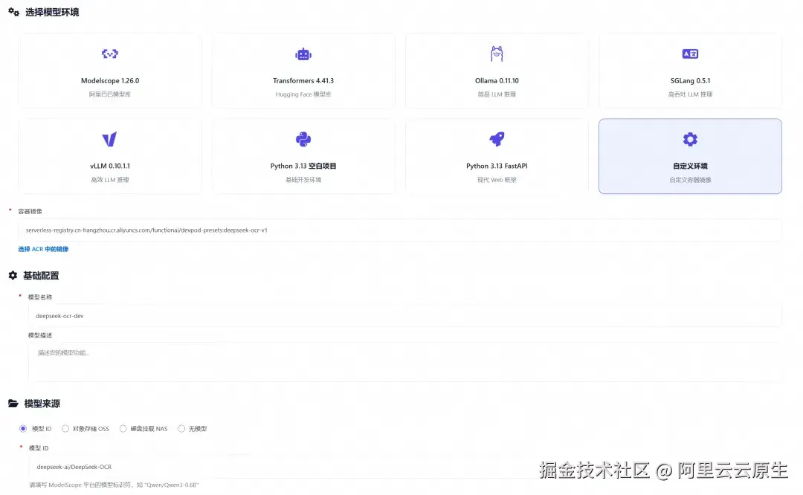
Task: Click the 容器镜像 field label
Action: click(x=30, y=211)
